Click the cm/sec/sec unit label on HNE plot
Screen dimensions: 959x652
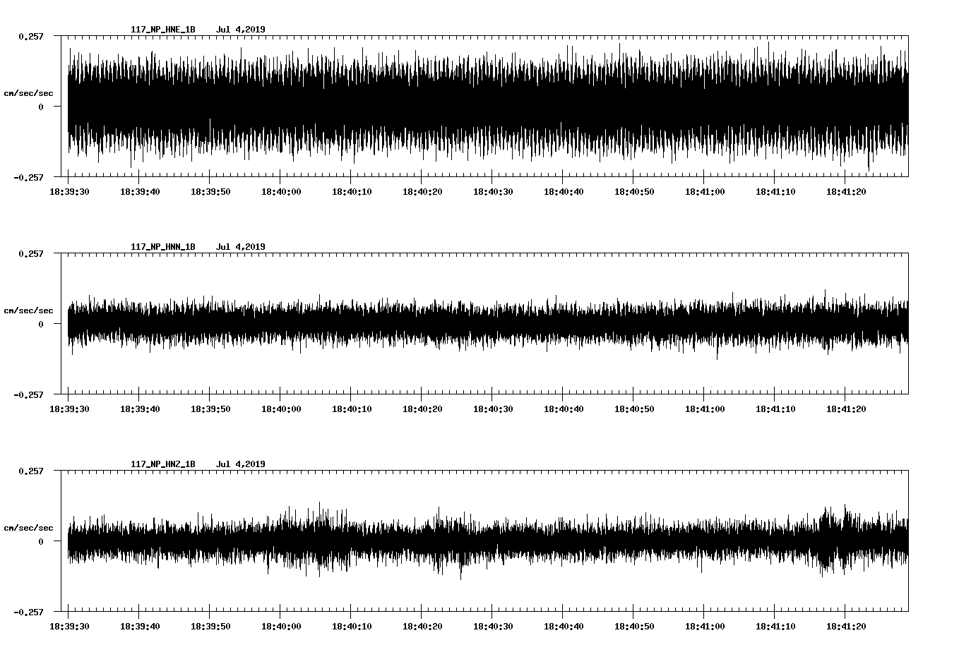coord(28,93)
